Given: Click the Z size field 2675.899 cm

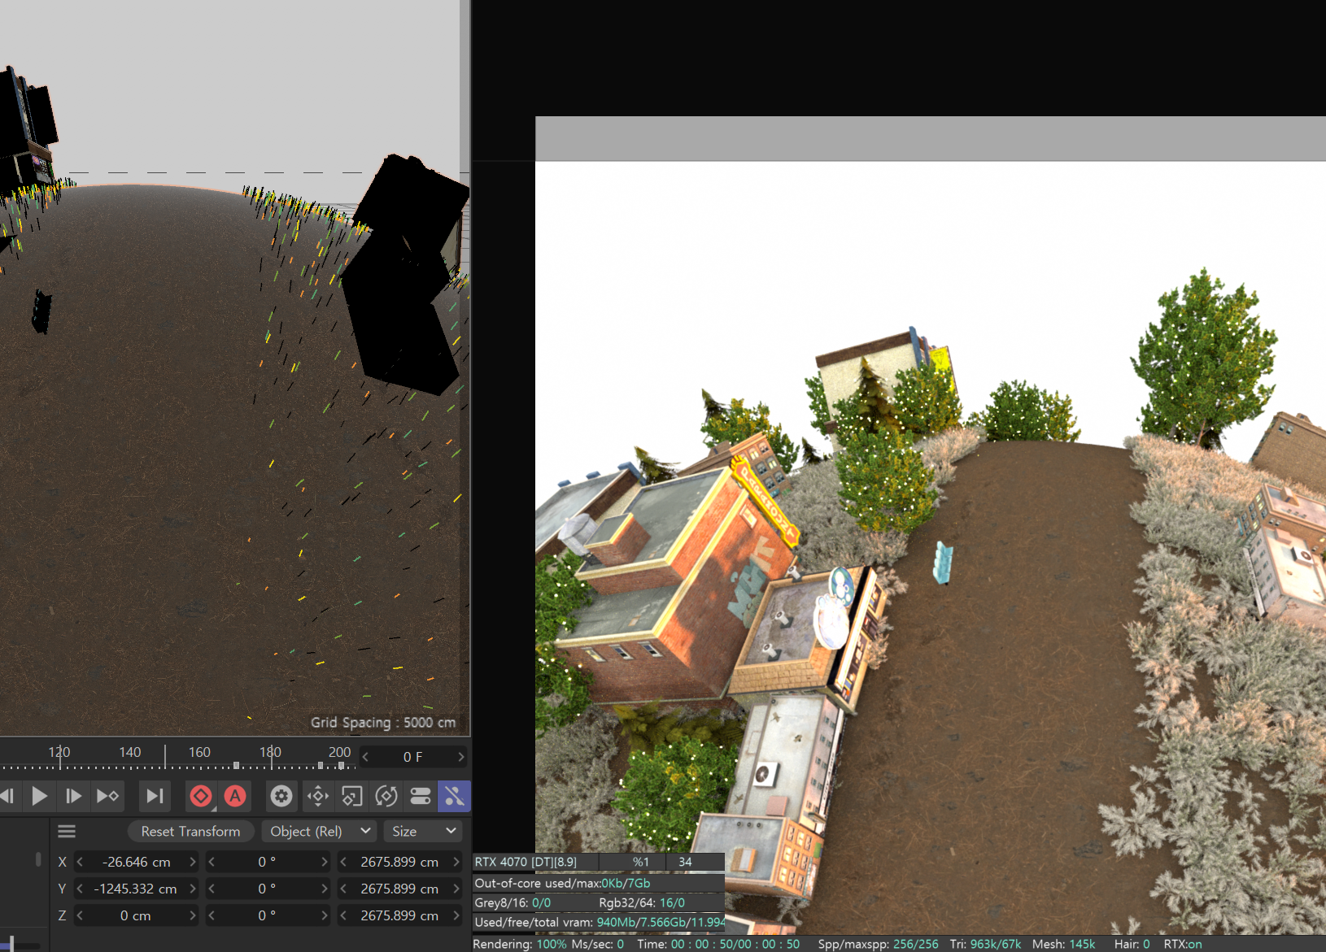Looking at the screenshot, I should coord(399,915).
